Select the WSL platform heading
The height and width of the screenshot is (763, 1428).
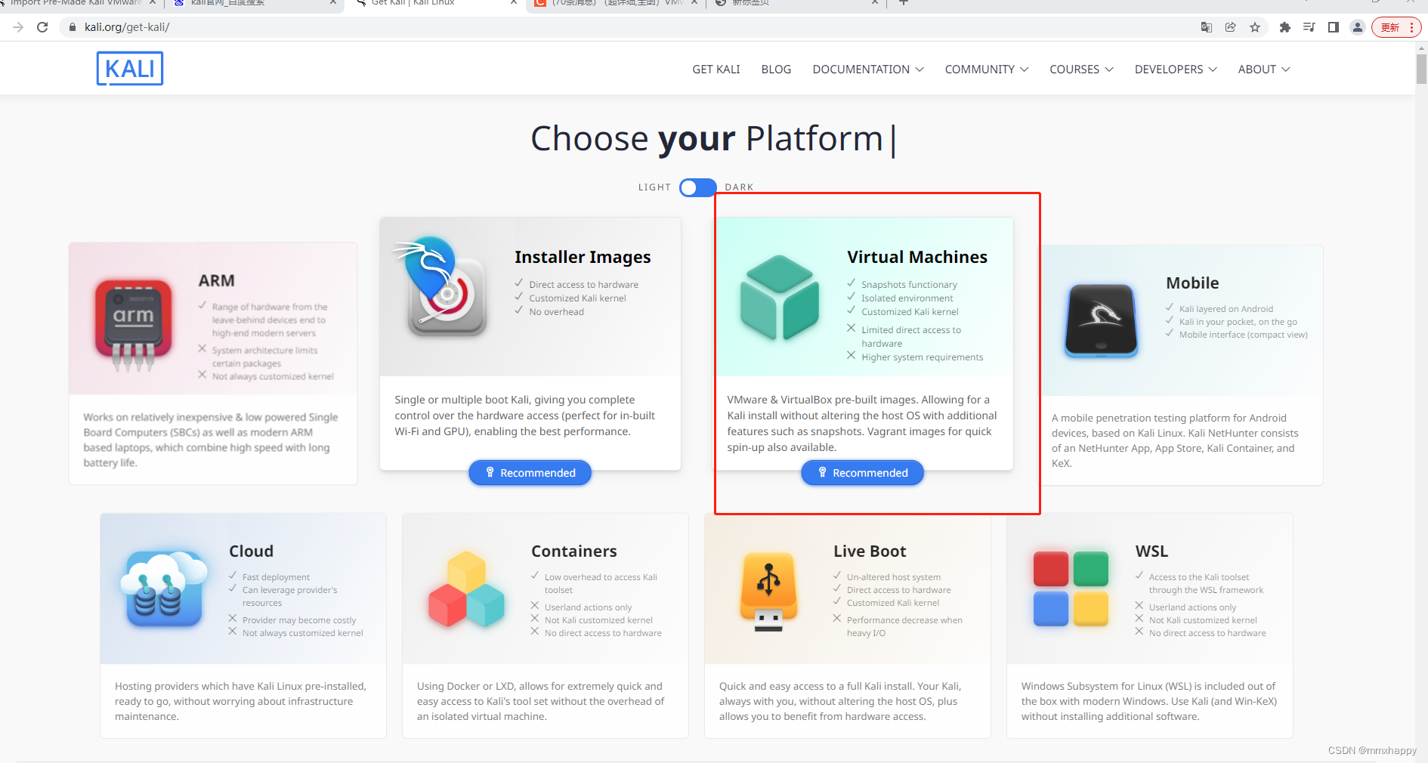pyautogui.click(x=1151, y=551)
